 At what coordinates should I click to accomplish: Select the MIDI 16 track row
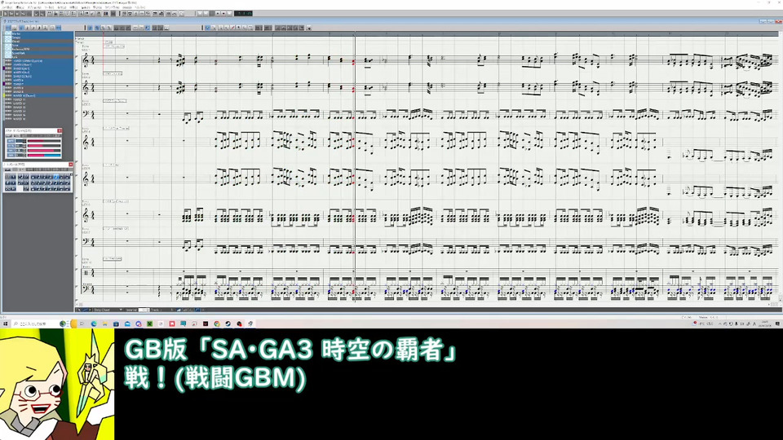tap(40, 119)
